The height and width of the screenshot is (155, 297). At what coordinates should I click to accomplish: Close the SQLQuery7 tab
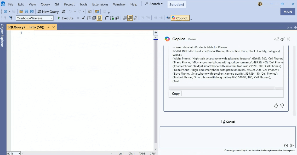pos(54,27)
